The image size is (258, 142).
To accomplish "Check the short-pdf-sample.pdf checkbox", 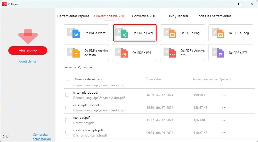I will point(67,133).
